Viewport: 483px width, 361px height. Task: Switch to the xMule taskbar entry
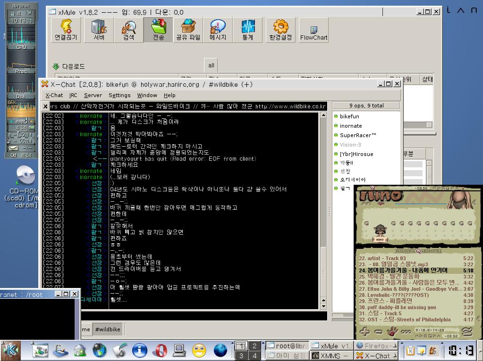331,346
